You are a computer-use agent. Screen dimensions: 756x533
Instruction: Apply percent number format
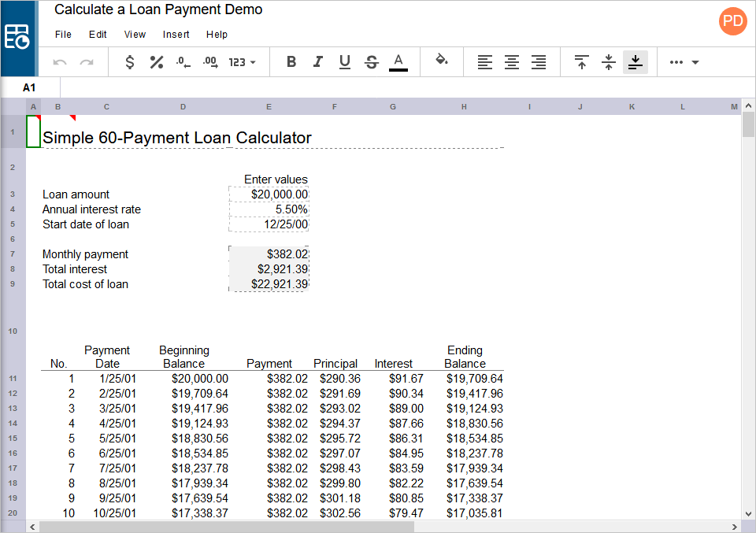[x=157, y=62]
